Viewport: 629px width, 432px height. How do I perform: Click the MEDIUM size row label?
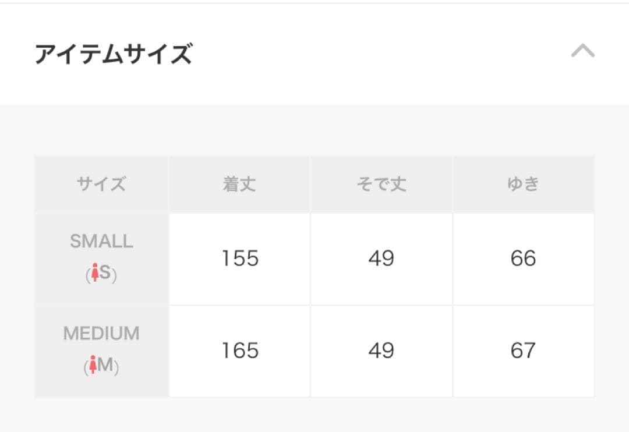point(101,334)
